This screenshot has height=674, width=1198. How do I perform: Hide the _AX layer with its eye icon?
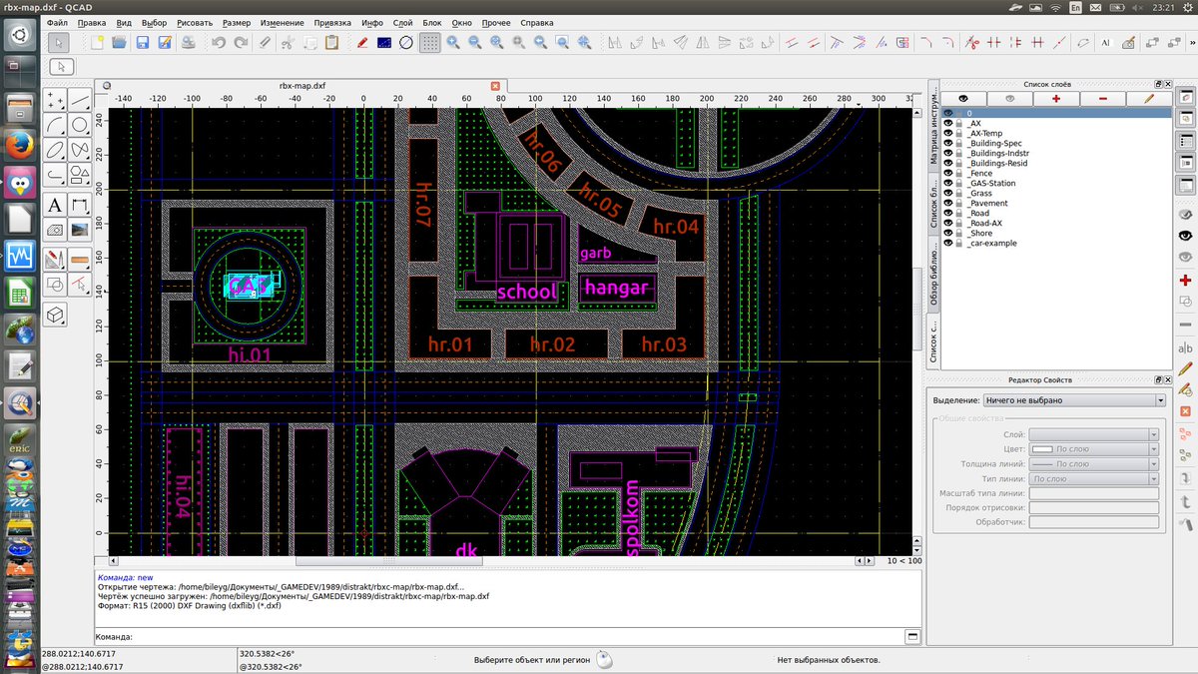(x=949, y=123)
